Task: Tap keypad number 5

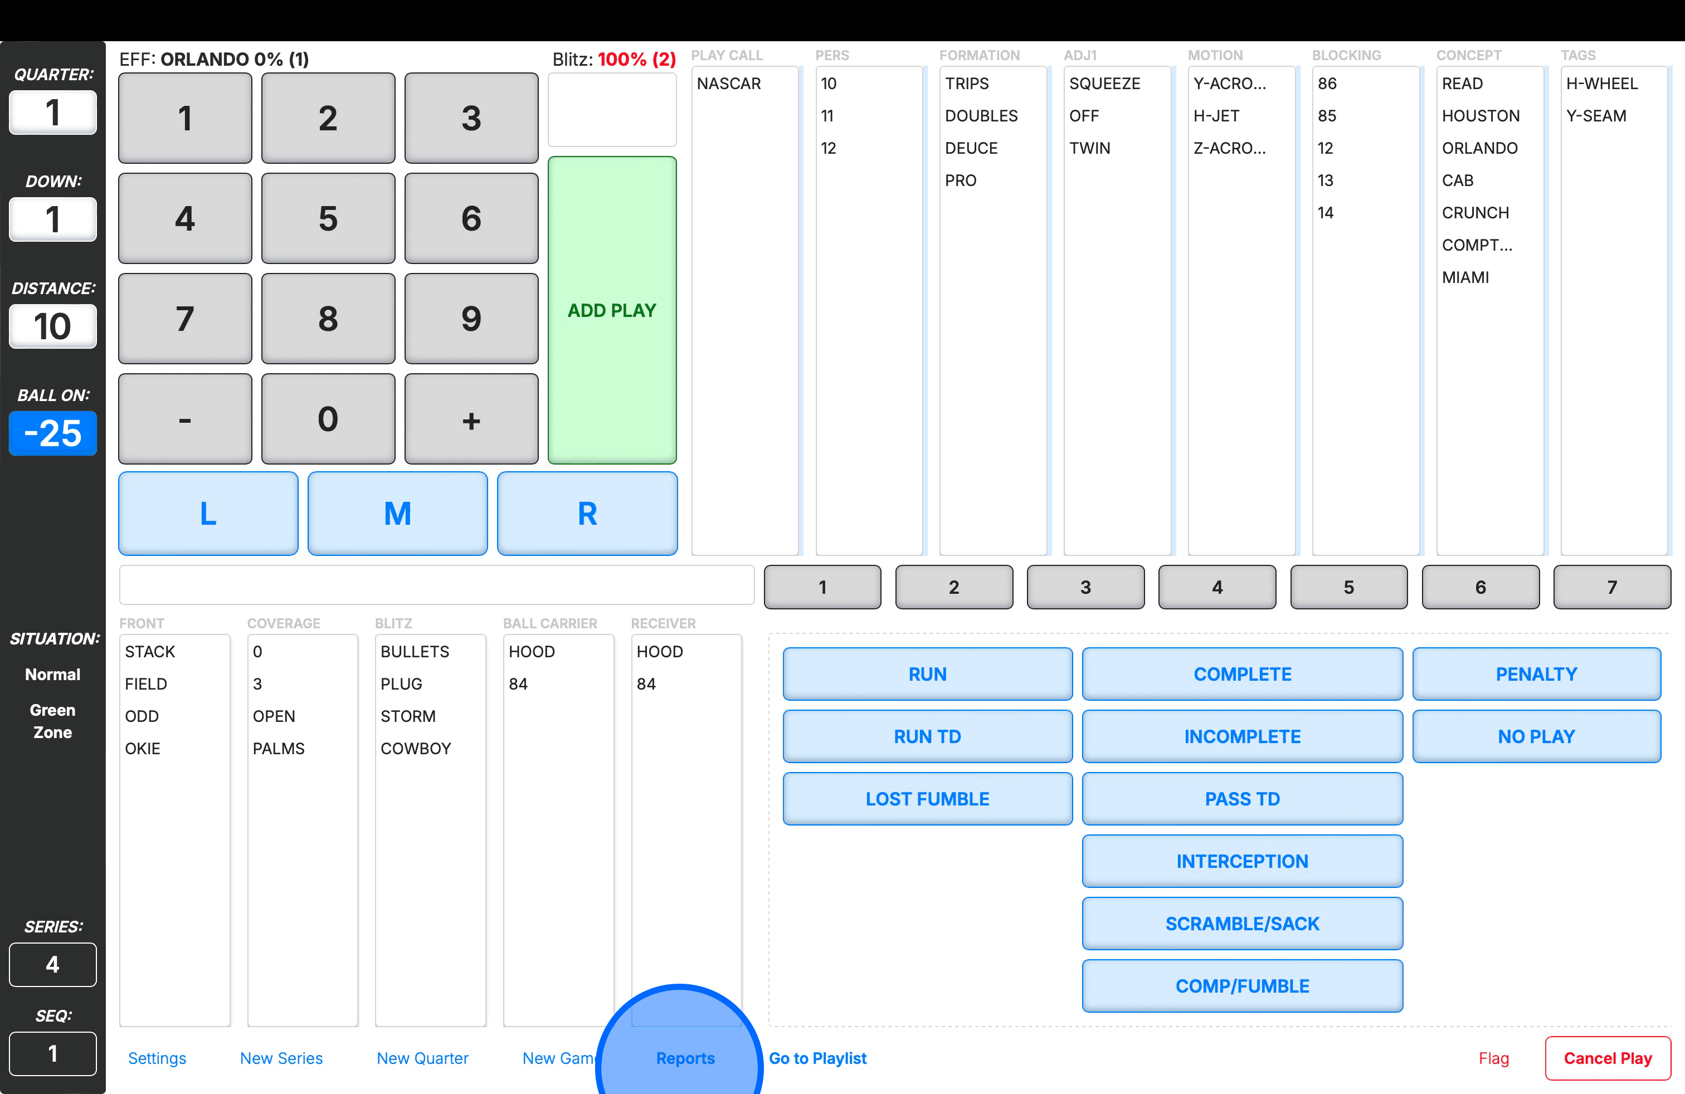Action: coord(328,219)
